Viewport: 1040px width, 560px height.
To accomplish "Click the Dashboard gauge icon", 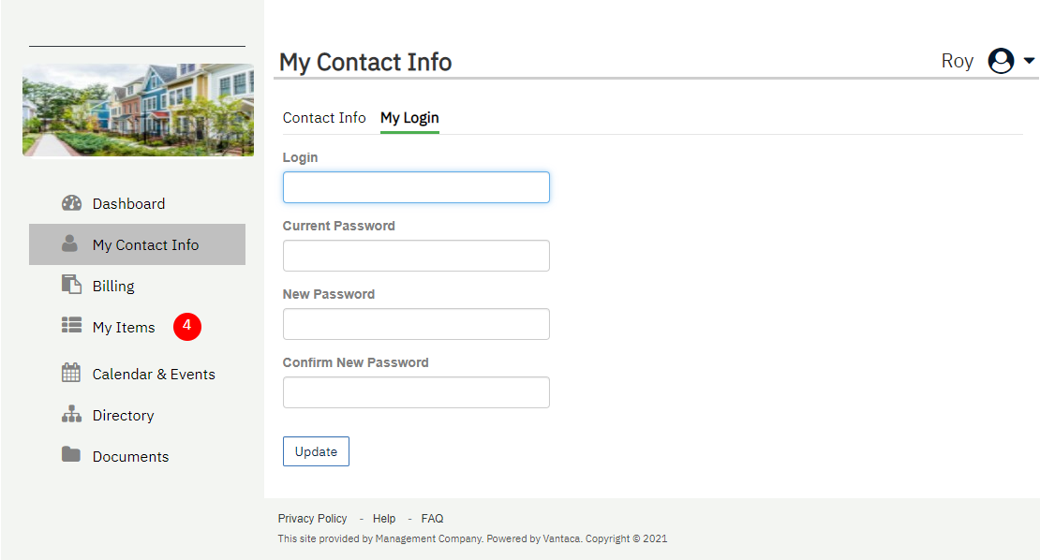I will (x=72, y=203).
